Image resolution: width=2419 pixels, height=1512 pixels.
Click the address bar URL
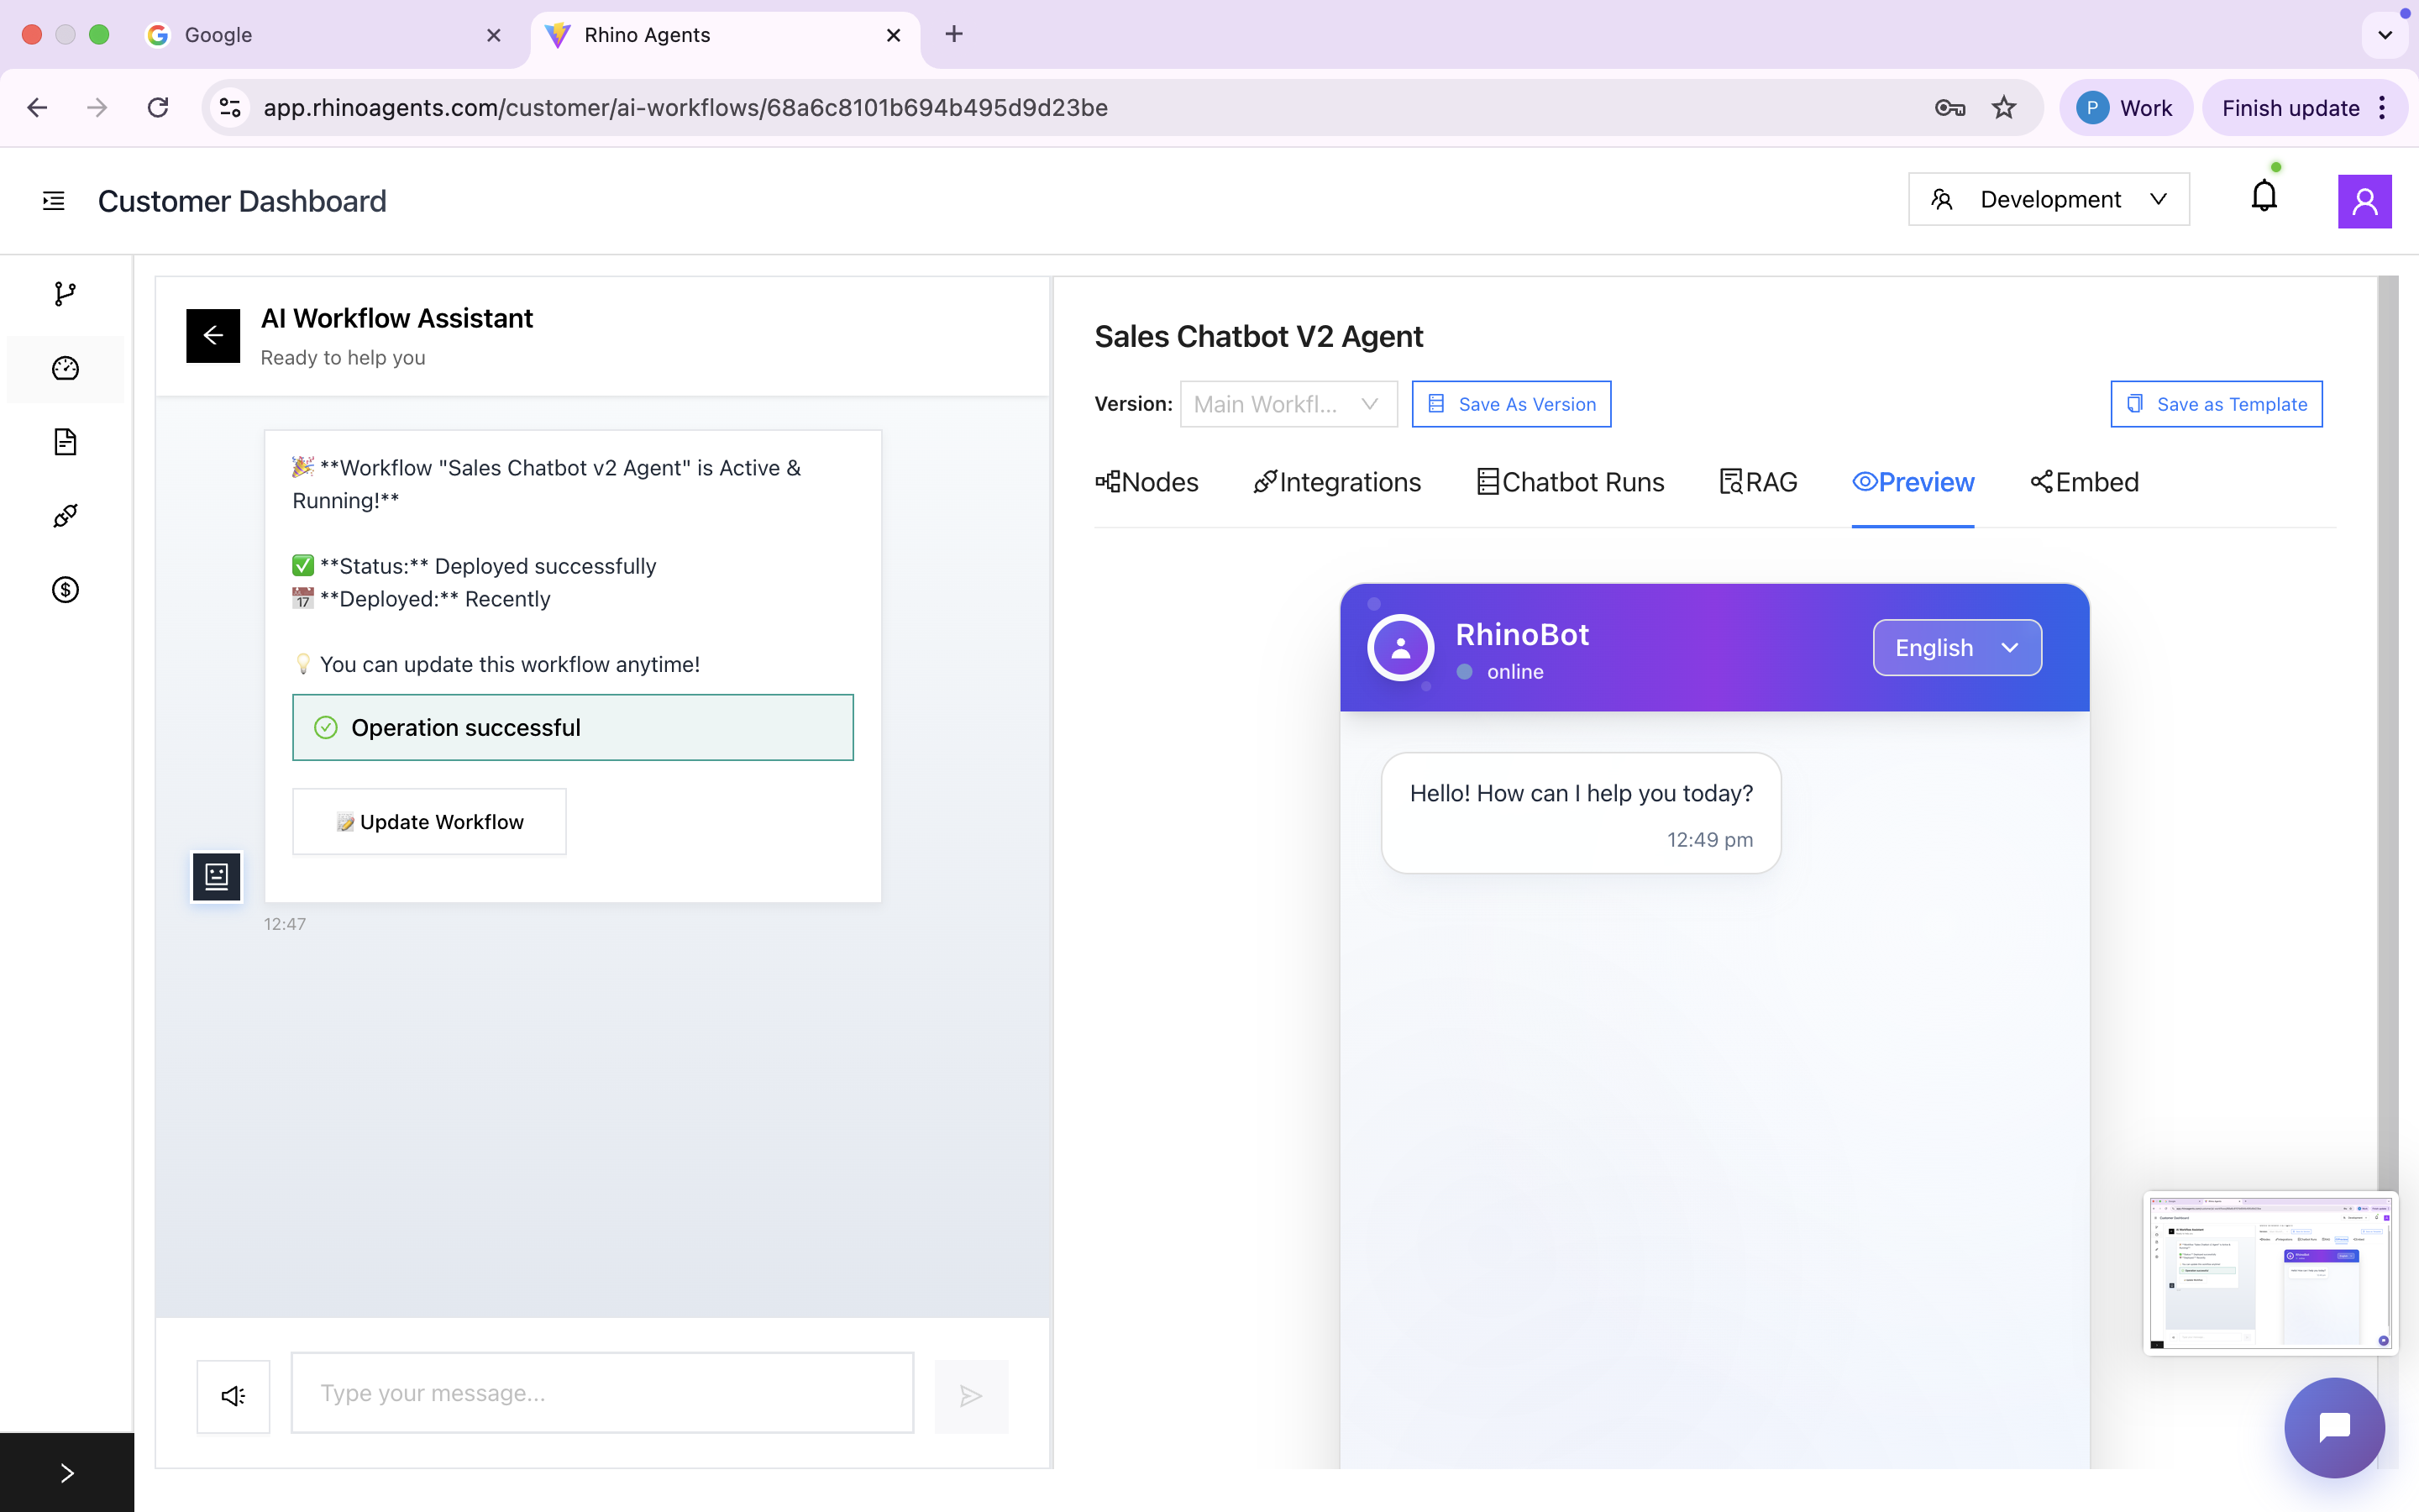point(685,107)
